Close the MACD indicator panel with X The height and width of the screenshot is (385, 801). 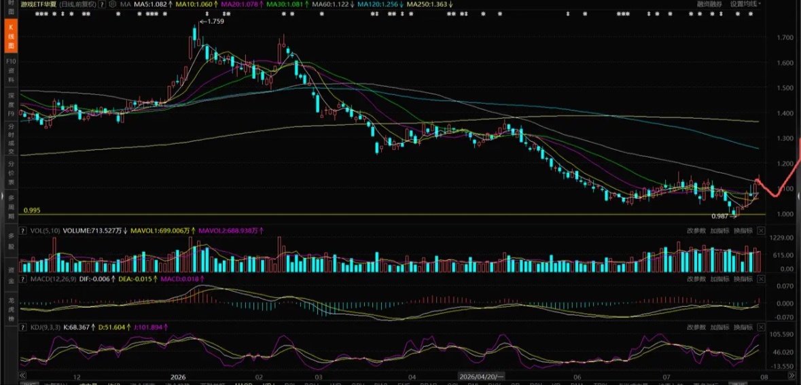761,279
